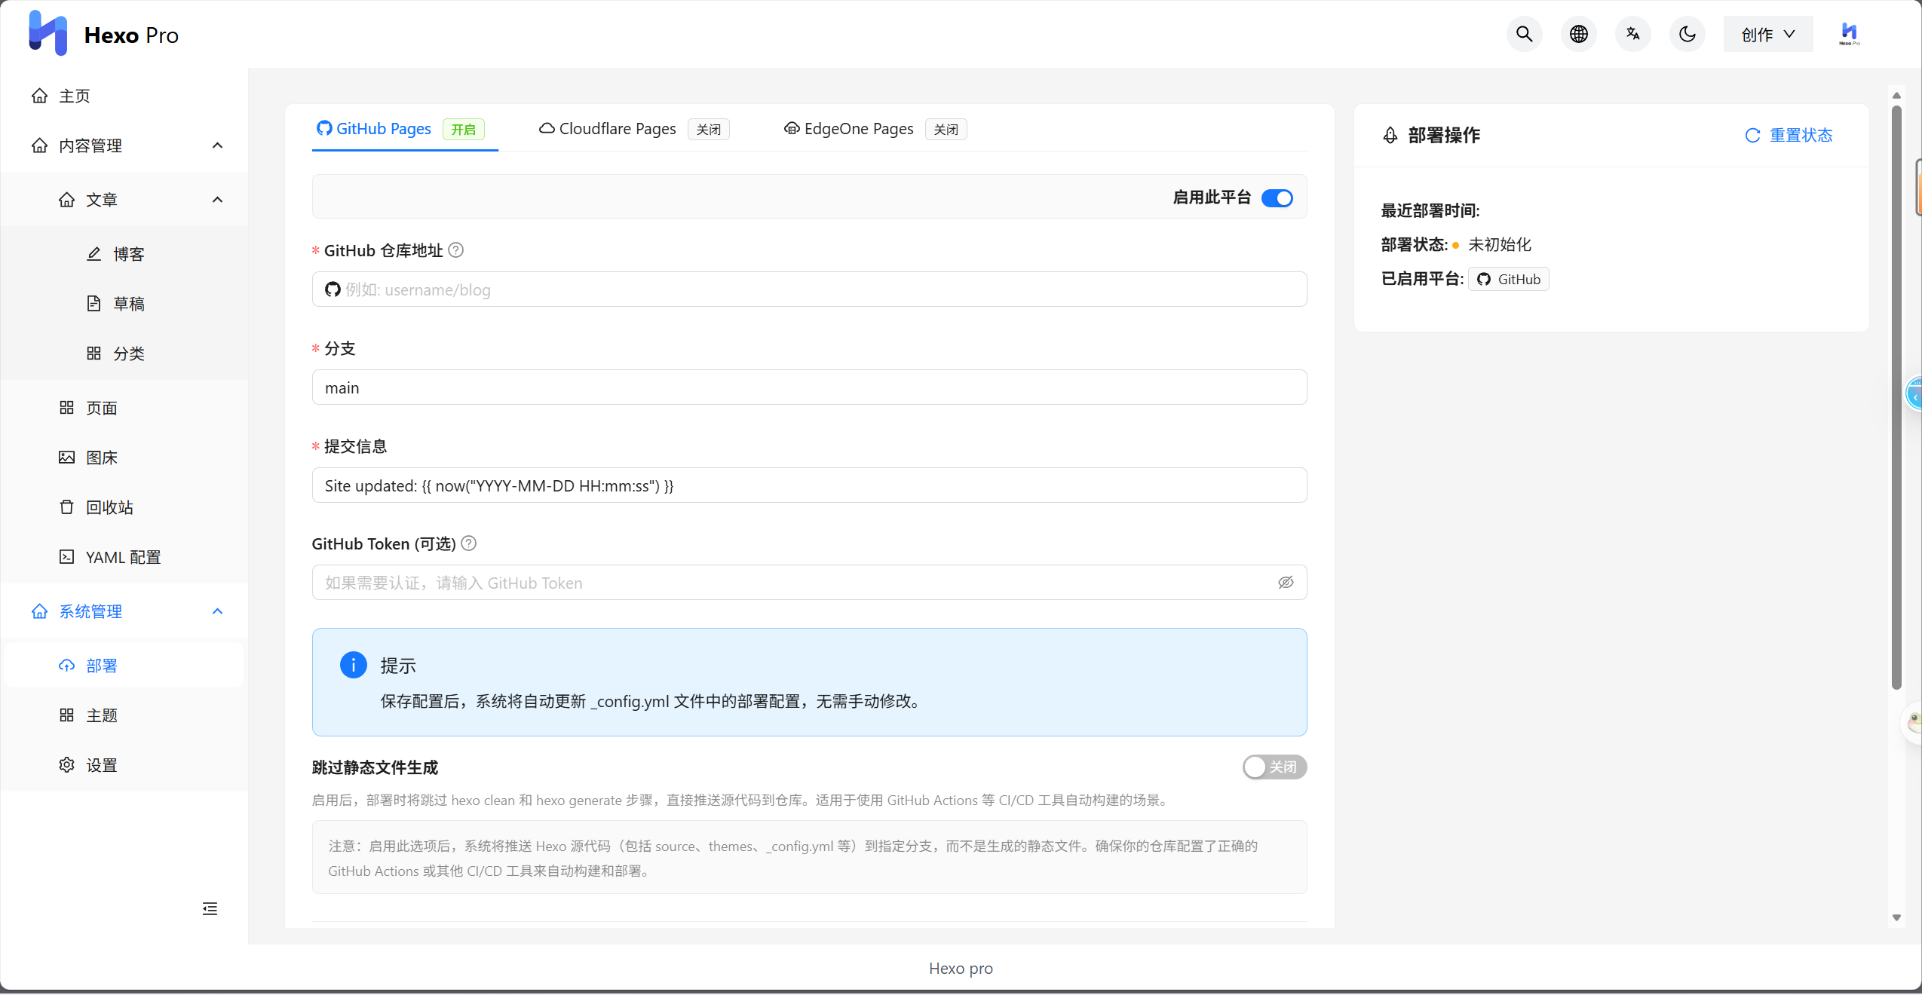Image resolution: width=1922 pixels, height=995 pixels.
Task: Open 主题 in the sidebar
Action: 125,715
